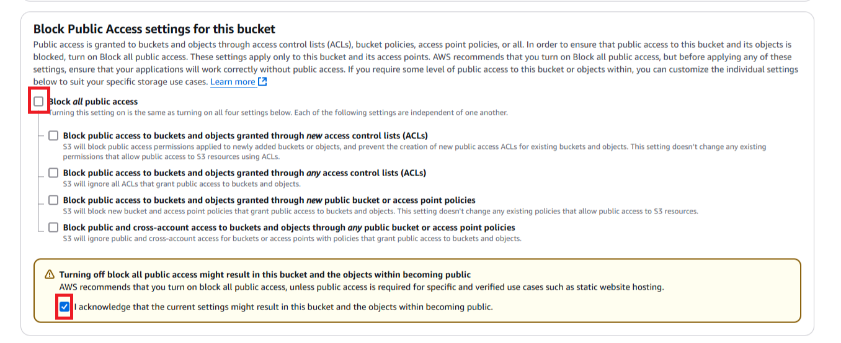The width and height of the screenshot is (841, 343).
Task: Click the 'AWS recommends that you turn on' warning text
Action: 361,287
